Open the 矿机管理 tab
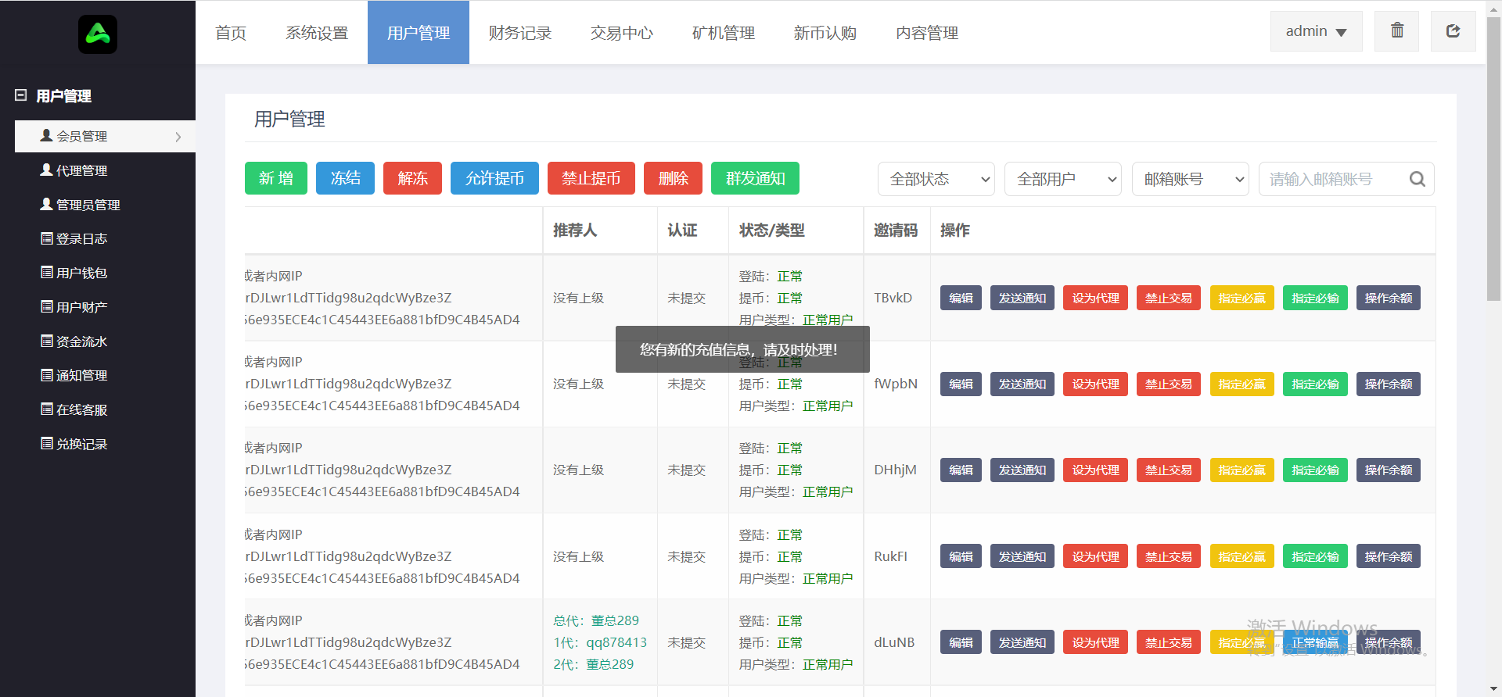This screenshot has width=1502, height=697. point(724,33)
